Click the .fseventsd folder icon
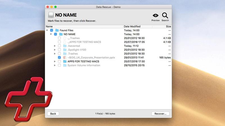This screenshot has height=126, width=225. point(65,46)
